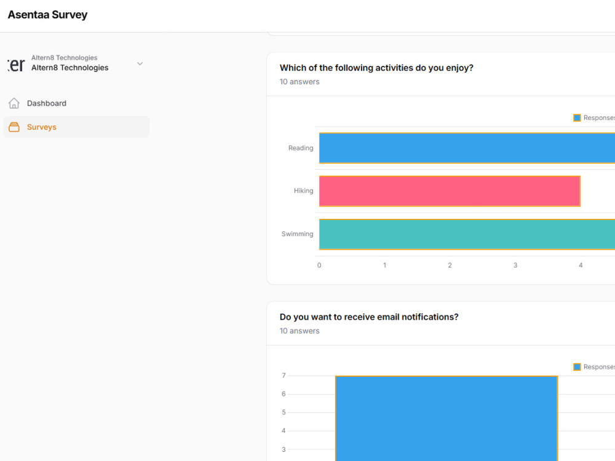Click the Asentaa Survey title
The width and height of the screenshot is (615, 461).
click(x=47, y=15)
